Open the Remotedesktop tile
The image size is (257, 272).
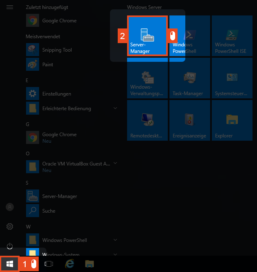point(147,120)
